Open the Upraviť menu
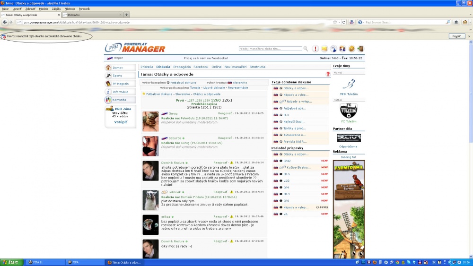Screen dimensions: 473x266 [x=17, y=9]
